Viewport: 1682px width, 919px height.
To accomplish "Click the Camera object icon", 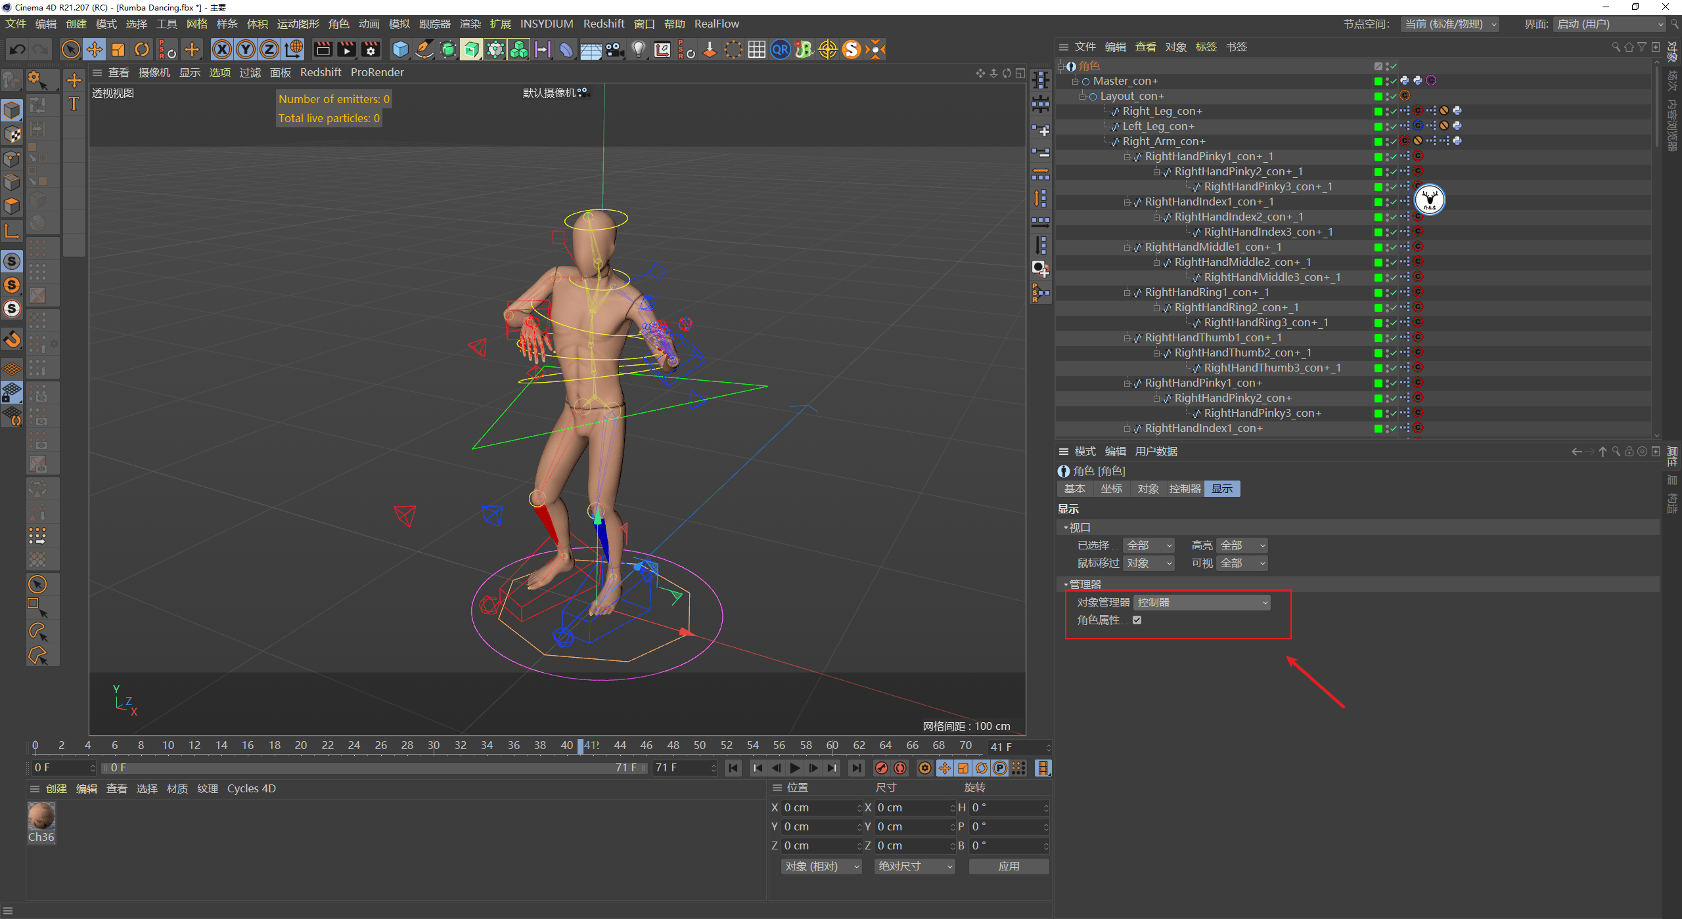I will pos(614,49).
